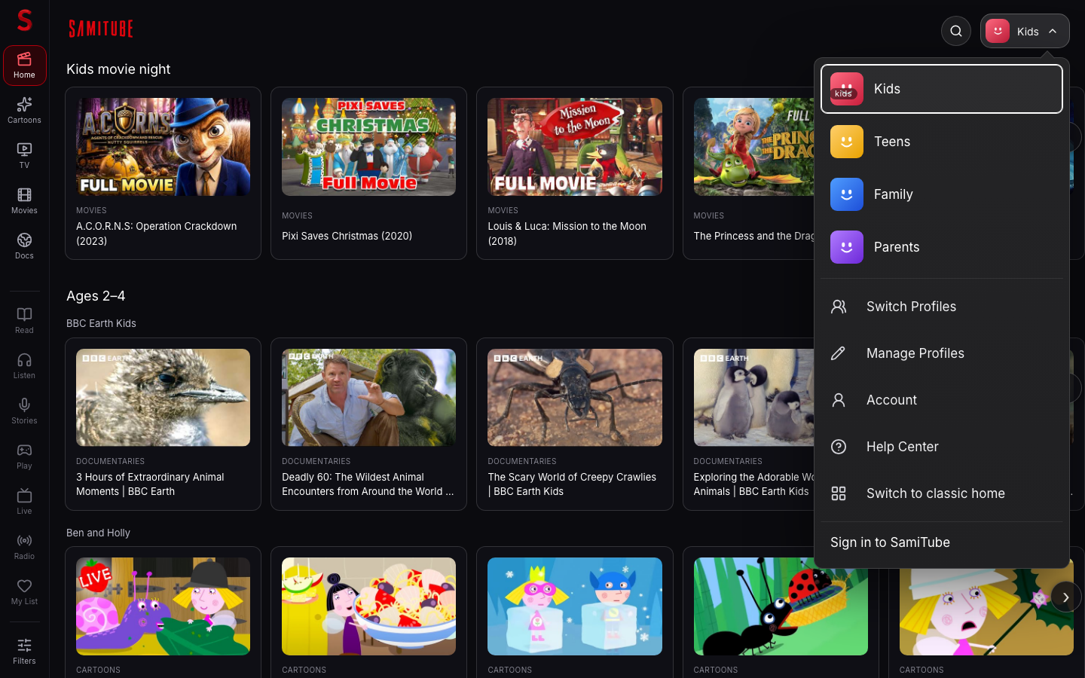The width and height of the screenshot is (1085, 678).
Task: Click the Kids movie night heading
Action: [118, 69]
